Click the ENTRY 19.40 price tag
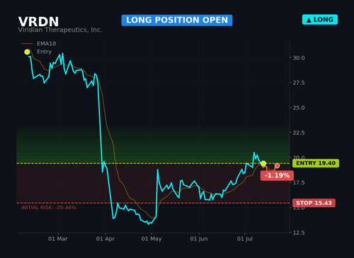354x258 pixels. pyautogui.click(x=316, y=163)
